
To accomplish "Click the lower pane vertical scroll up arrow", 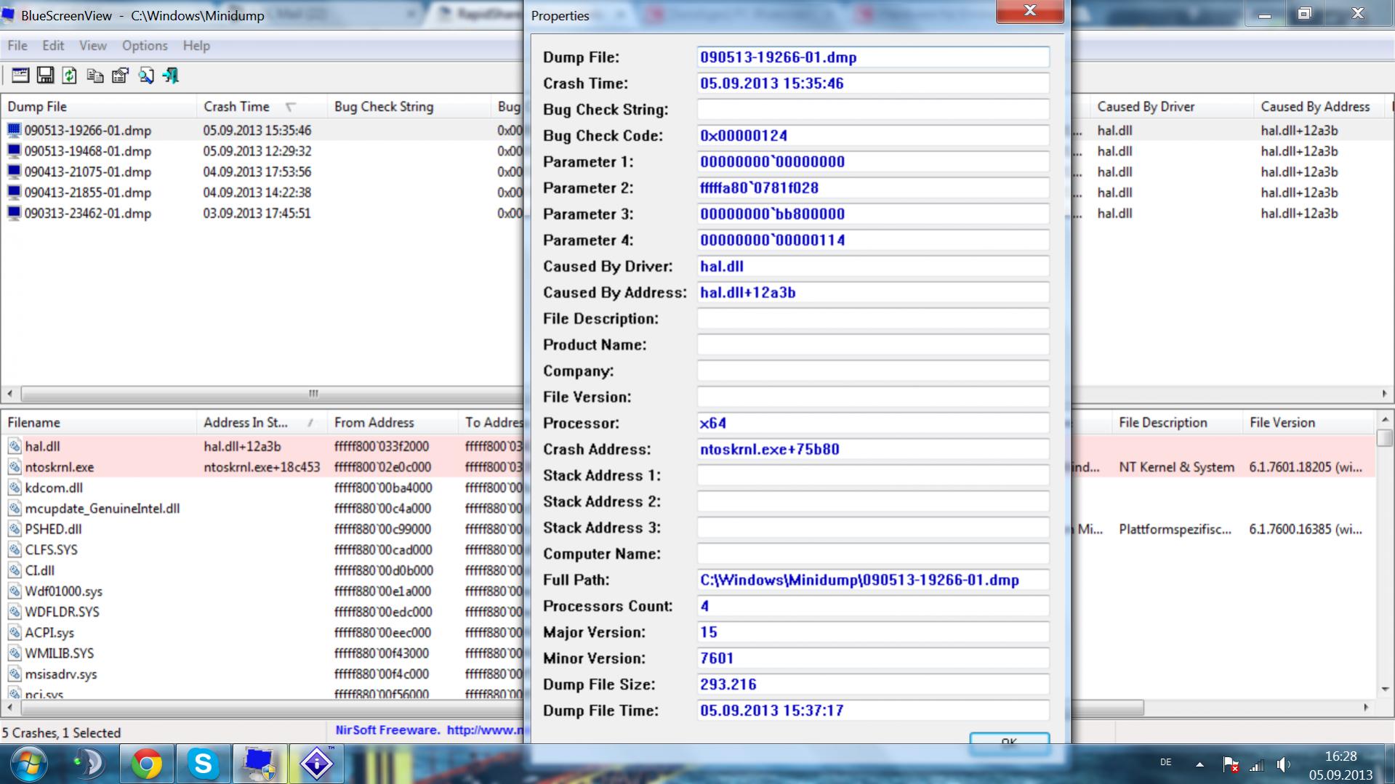I will click(x=1385, y=420).
